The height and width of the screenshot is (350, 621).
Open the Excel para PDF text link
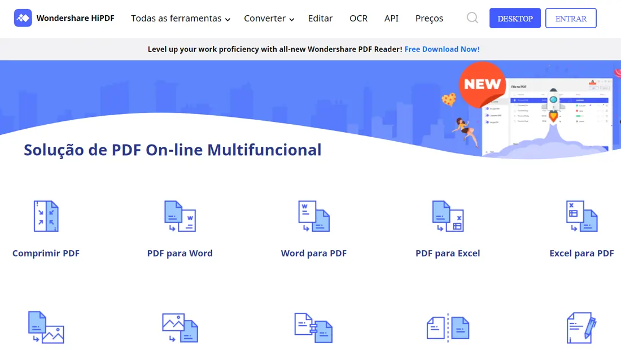581,253
